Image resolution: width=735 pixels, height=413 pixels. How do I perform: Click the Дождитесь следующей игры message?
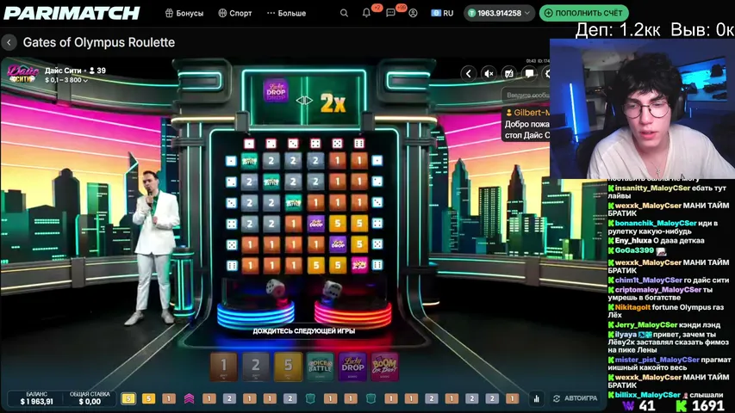[x=304, y=331]
